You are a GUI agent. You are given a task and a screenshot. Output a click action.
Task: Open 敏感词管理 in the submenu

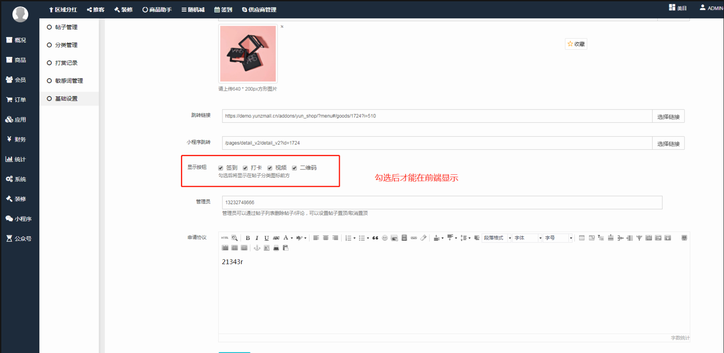pos(69,81)
